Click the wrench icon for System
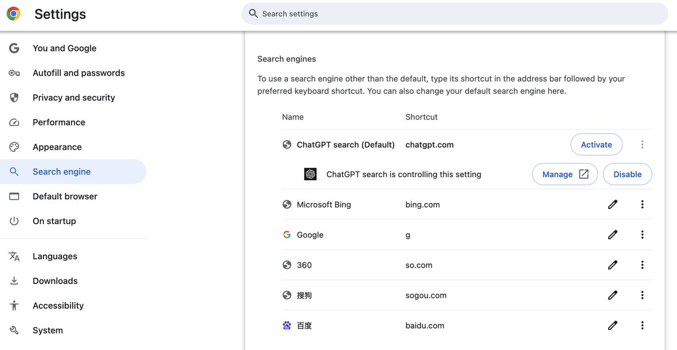Image resolution: width=677 pixels, height=350 pixels. tap(14, 330)
